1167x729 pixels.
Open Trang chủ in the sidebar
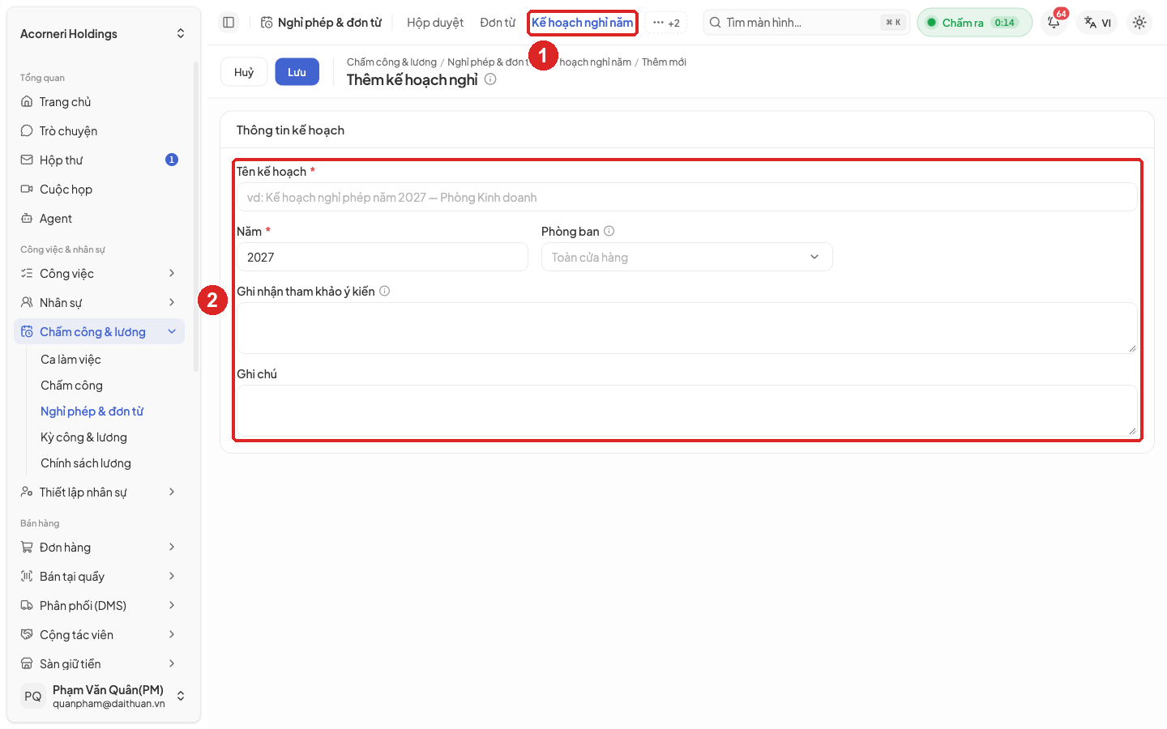[99, 102]
